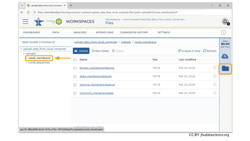Open the file browser folder icon in the sidebar
Screen dimensions: 250x141
tap(225, 69)
